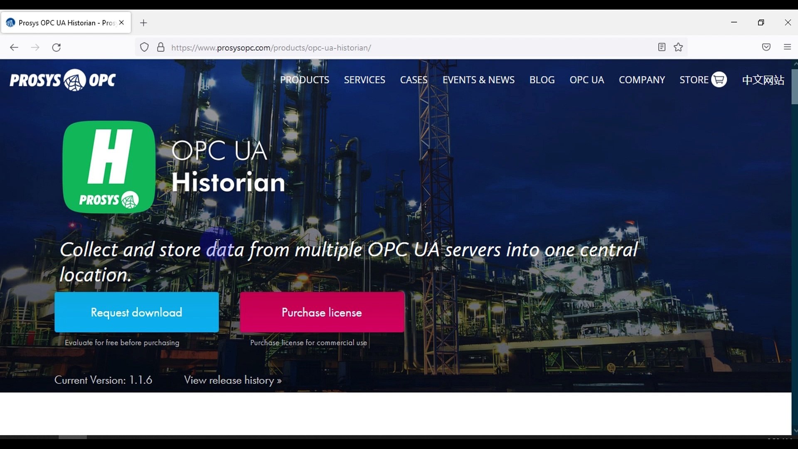Screen dimensions: 798x449
Task: Open the Save to Pocket icon
Action: pyautogui.click(x=766, y=47)
